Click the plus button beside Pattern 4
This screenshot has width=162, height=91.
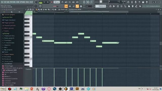(x=107, y=6)
